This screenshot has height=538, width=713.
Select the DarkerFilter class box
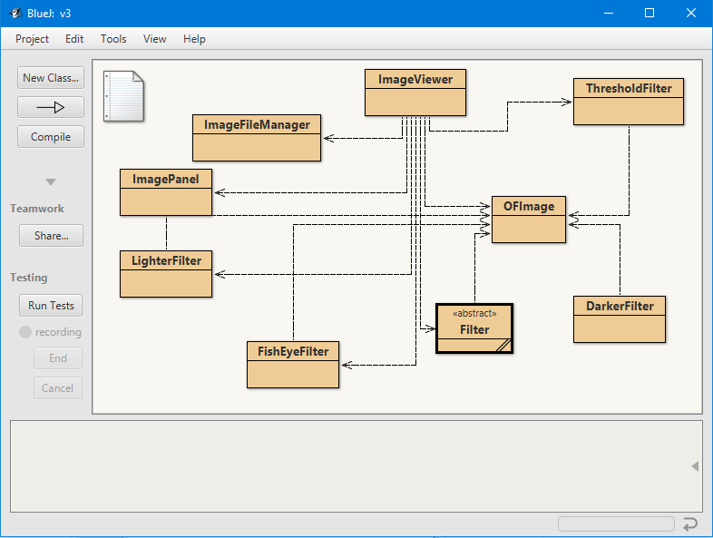620,319
